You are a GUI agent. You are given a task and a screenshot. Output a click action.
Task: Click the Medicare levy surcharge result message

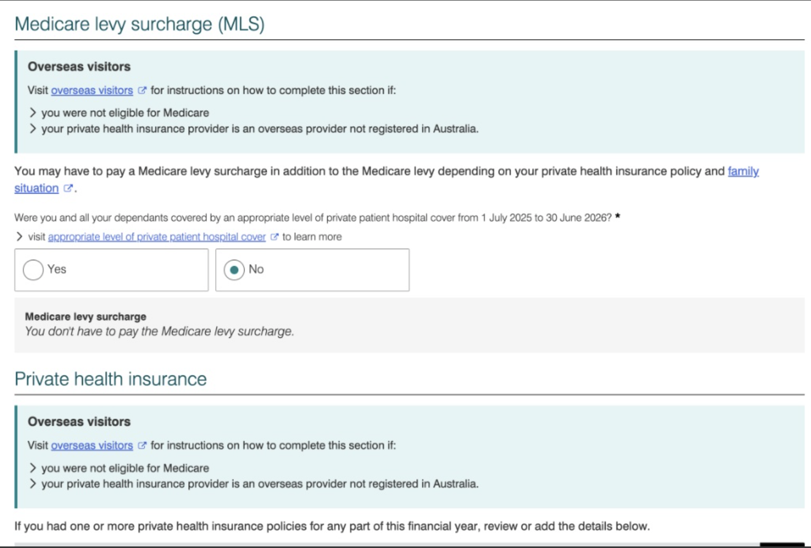point(159,331)
